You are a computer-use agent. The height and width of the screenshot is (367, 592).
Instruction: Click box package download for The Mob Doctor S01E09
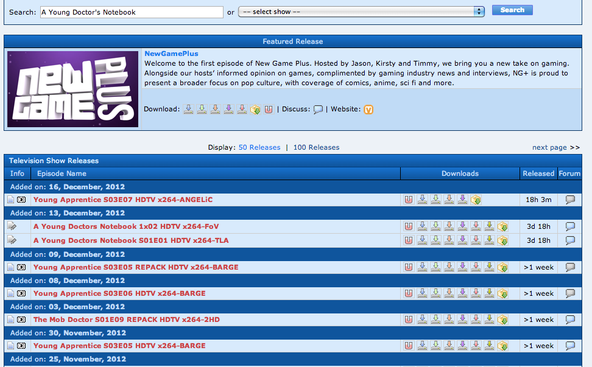pos(502,320)
